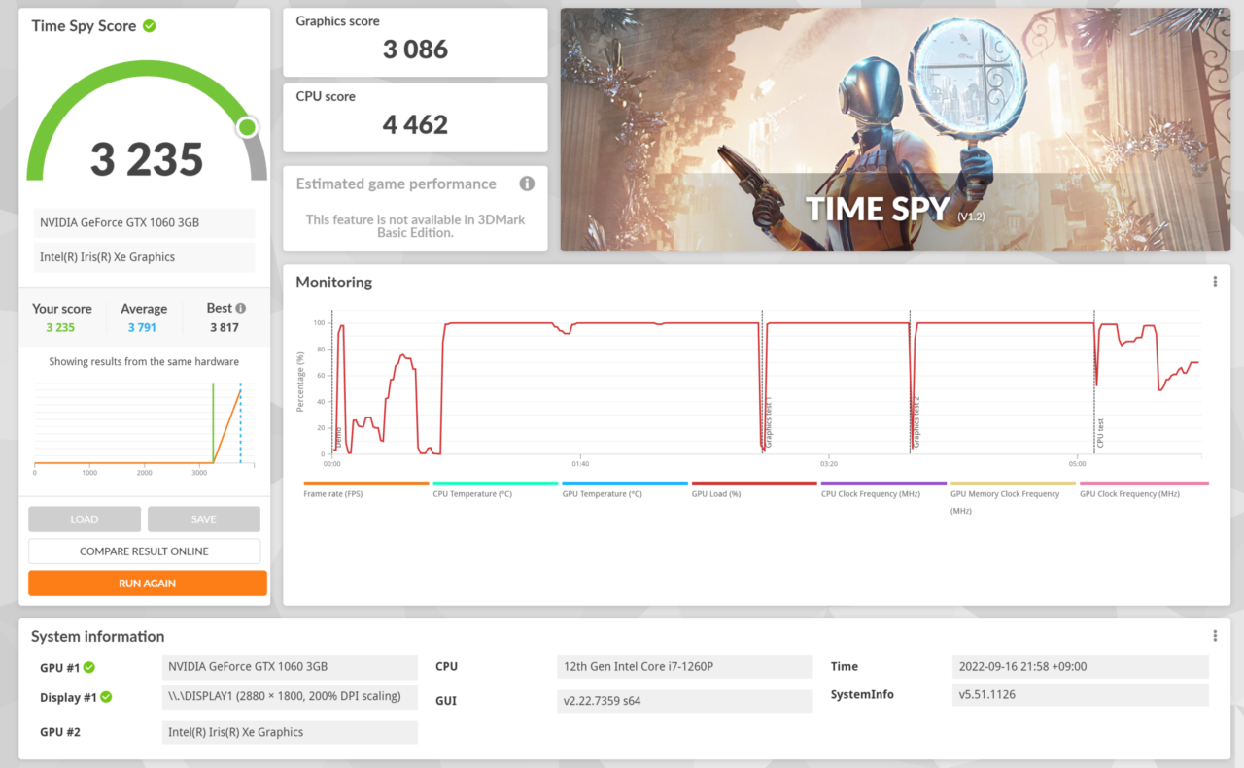Toggle the CPU Temperature legend

(x=495, y=489)
